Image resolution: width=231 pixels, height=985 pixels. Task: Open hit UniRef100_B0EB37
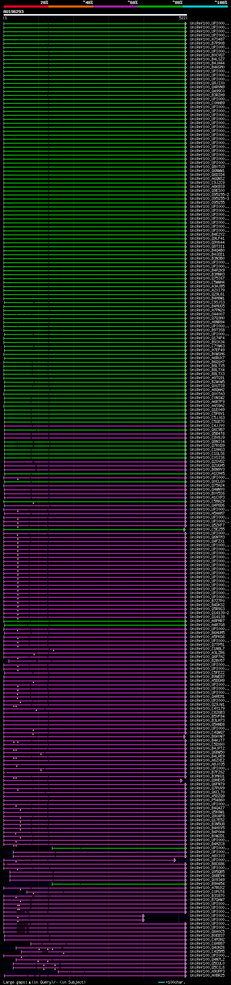(208, 936)
